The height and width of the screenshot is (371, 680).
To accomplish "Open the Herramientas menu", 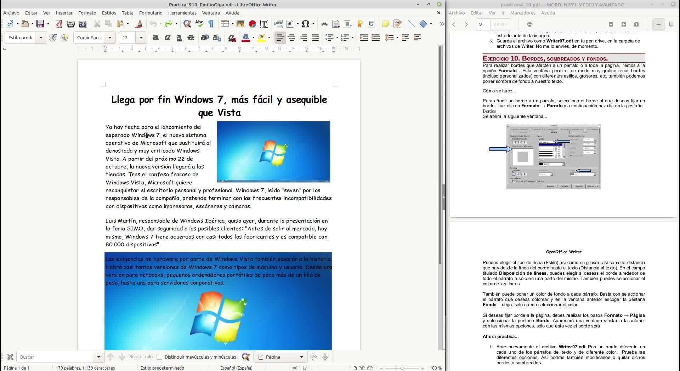I will click(182, 13).
